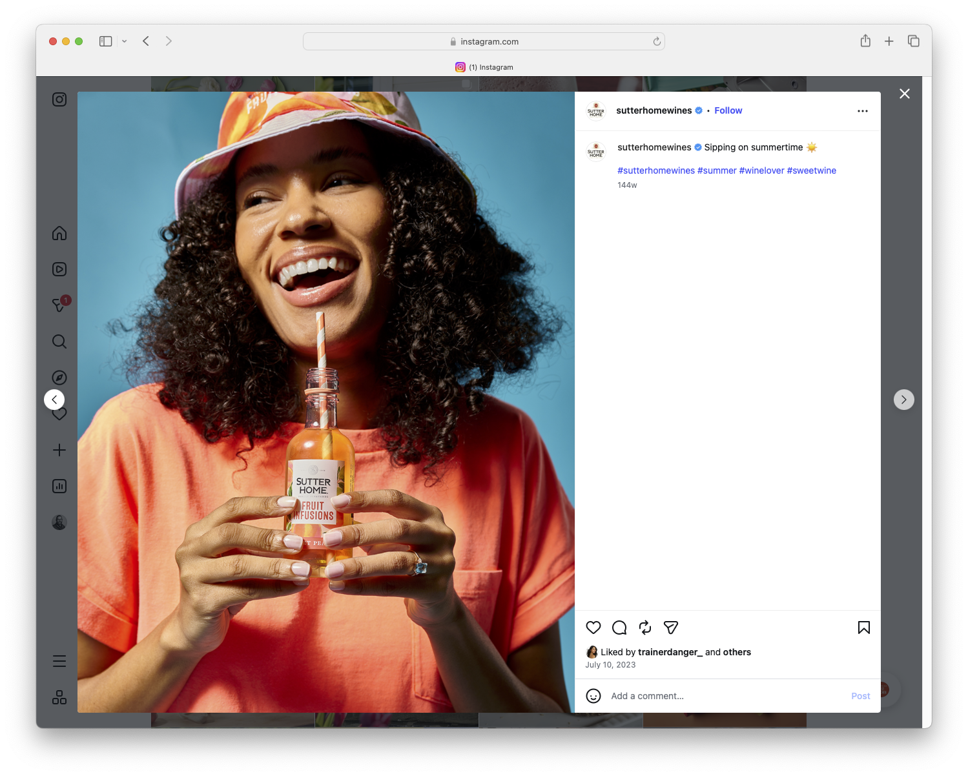Open comments via the speech bubble icon
This screenshot has width=968, height=776.
pos(619,628)
